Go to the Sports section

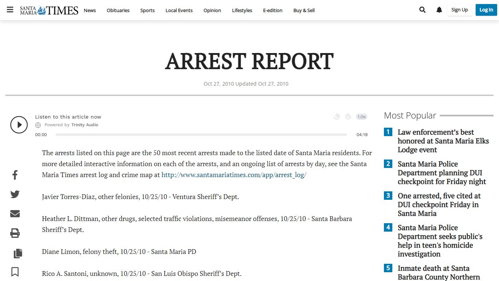click(x=148, y=10)
